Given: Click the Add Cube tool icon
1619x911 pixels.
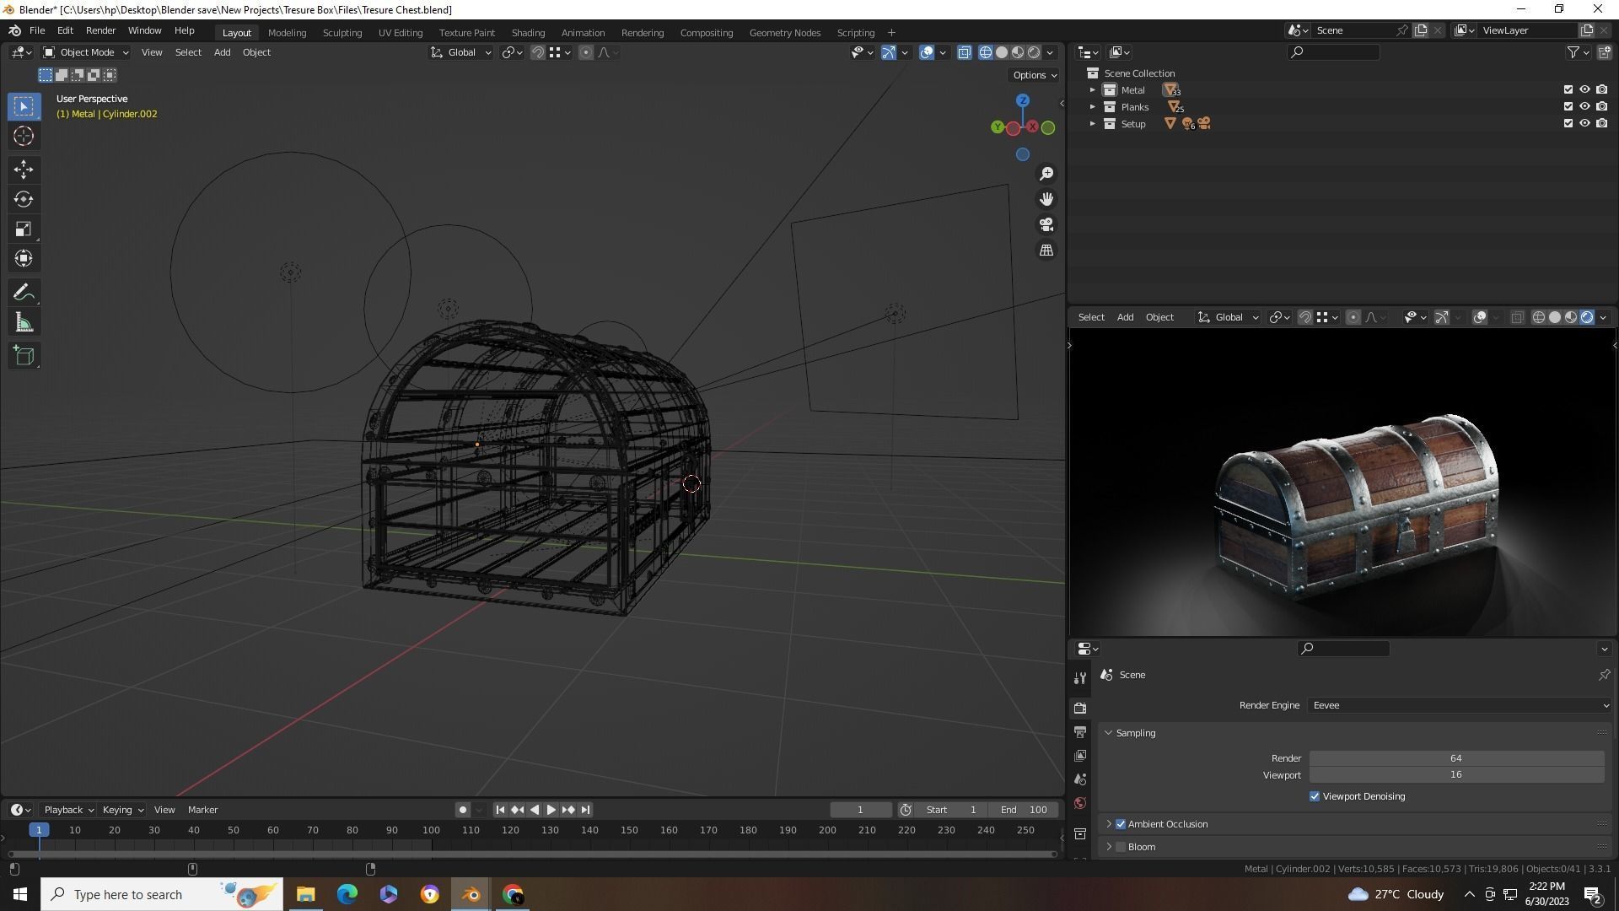Looking at the screenshot, I should [24, 356].
